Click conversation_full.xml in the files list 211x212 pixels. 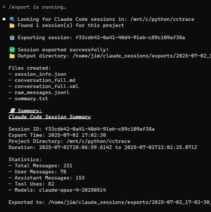[x=46, y=86]
